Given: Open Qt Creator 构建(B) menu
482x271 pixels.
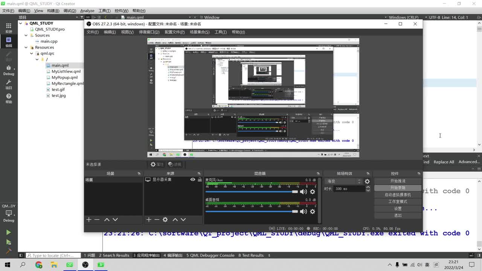Looking at the screenshot, I should coord(53,11).
